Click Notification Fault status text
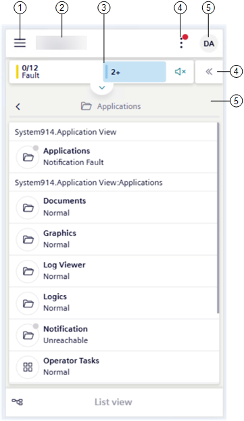This screenshot has height=421, width=244. [x=74, y=162]
